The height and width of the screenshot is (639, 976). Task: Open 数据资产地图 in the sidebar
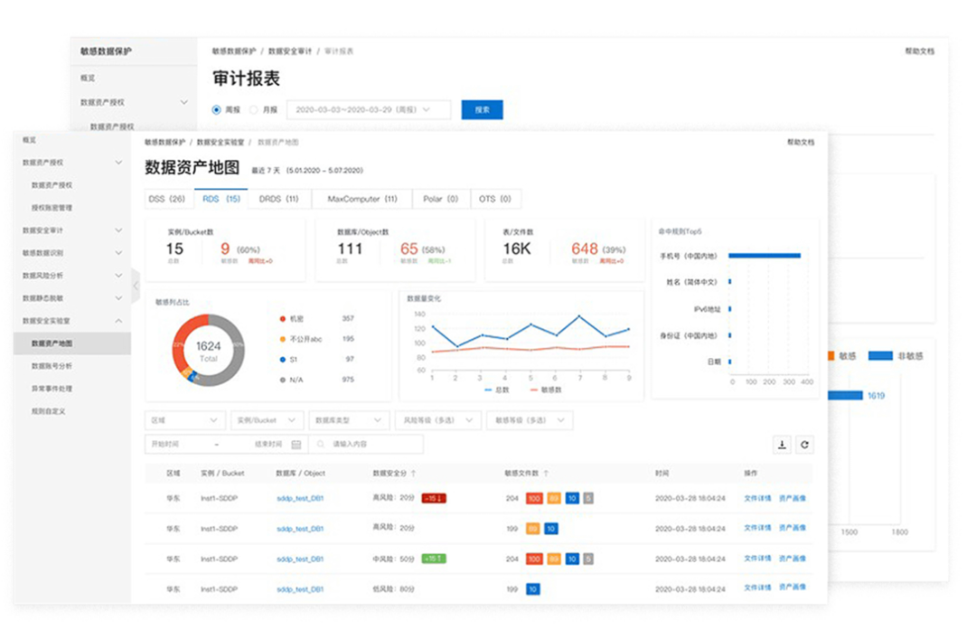click(72, 343)
